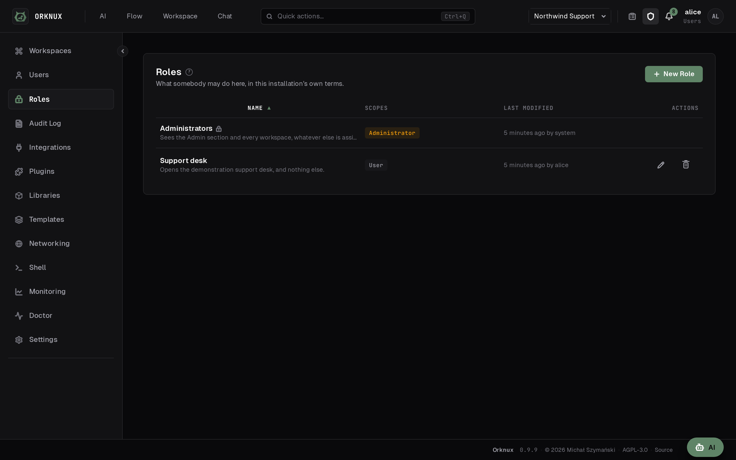Switch to the Flow tab
This screenshot has height=460, width=736.
point(134,16)
